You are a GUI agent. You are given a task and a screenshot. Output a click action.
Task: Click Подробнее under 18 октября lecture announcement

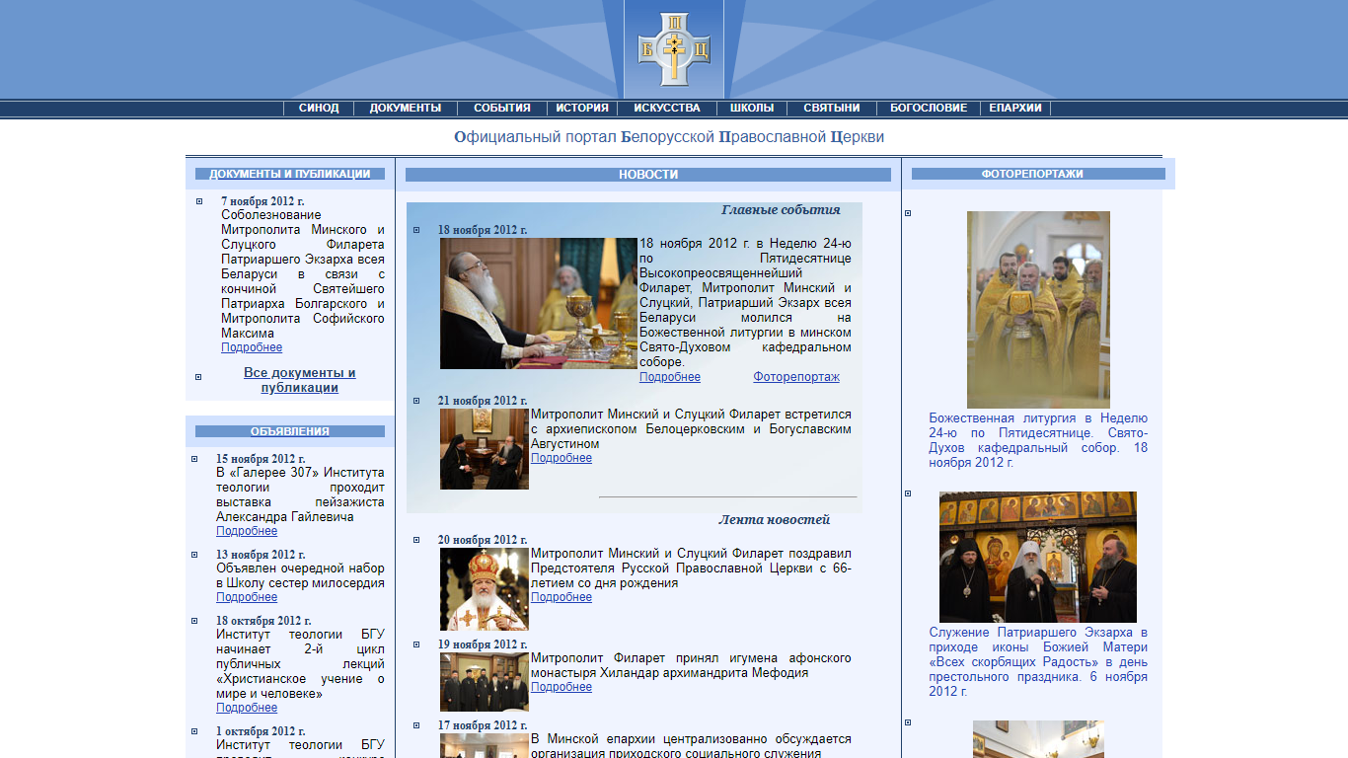247,708
